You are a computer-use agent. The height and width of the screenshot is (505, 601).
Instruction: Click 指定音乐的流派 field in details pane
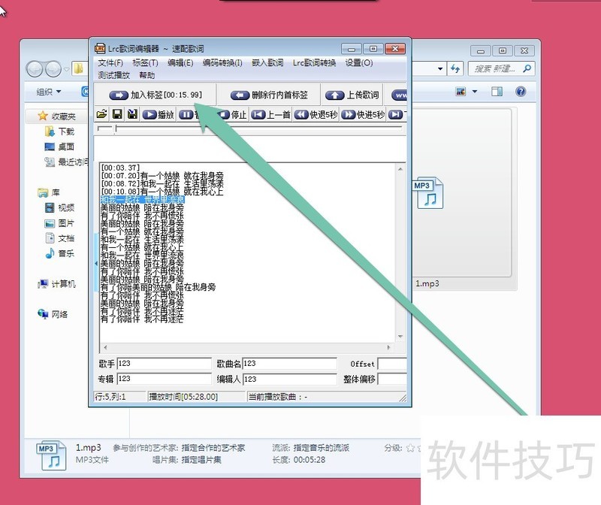pyautogui.click(x=322, y=448)
